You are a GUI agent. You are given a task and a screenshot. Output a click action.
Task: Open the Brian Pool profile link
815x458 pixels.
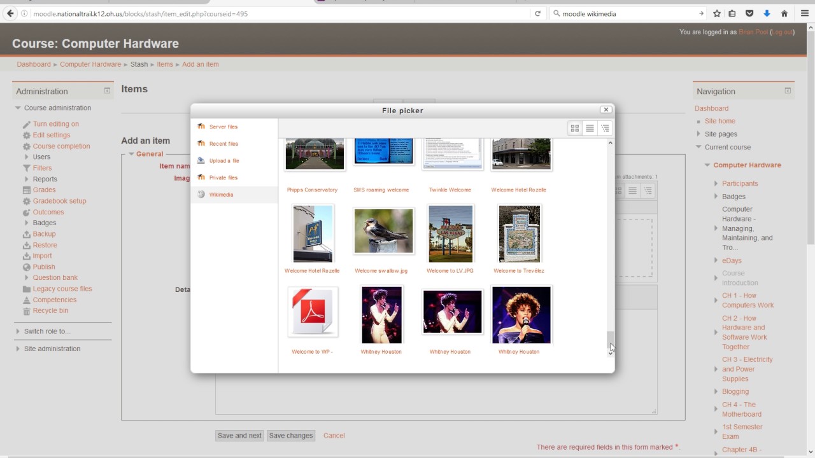pyautogui.click(x=753, y=32)
